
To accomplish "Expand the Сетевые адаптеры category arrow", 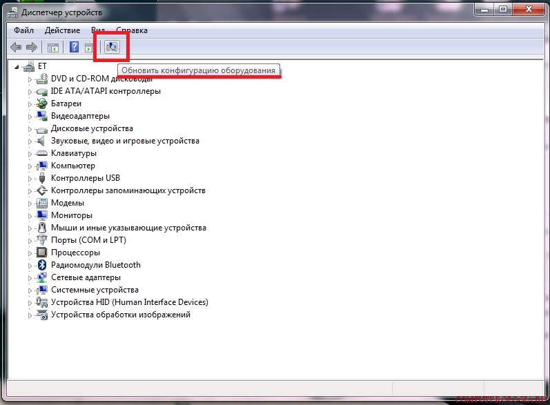I will pyautogui.click(x=30, y=277).
